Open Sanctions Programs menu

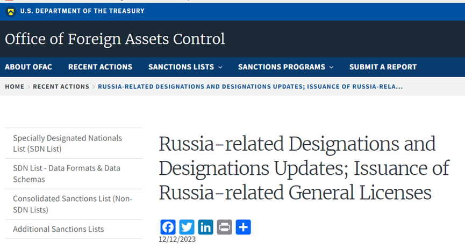(x=282, y=67)
